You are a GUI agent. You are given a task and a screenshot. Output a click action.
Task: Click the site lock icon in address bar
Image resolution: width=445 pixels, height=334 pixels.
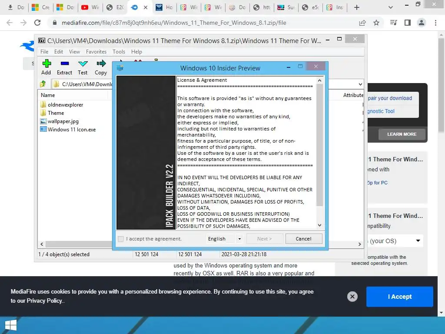[x=55, y=23]
